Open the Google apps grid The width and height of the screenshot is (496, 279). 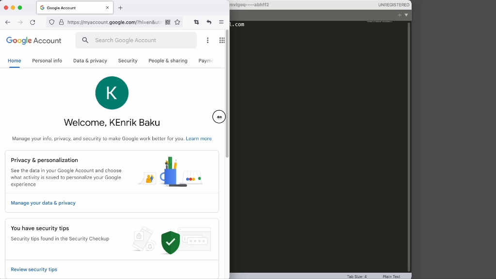coord(222,41)
